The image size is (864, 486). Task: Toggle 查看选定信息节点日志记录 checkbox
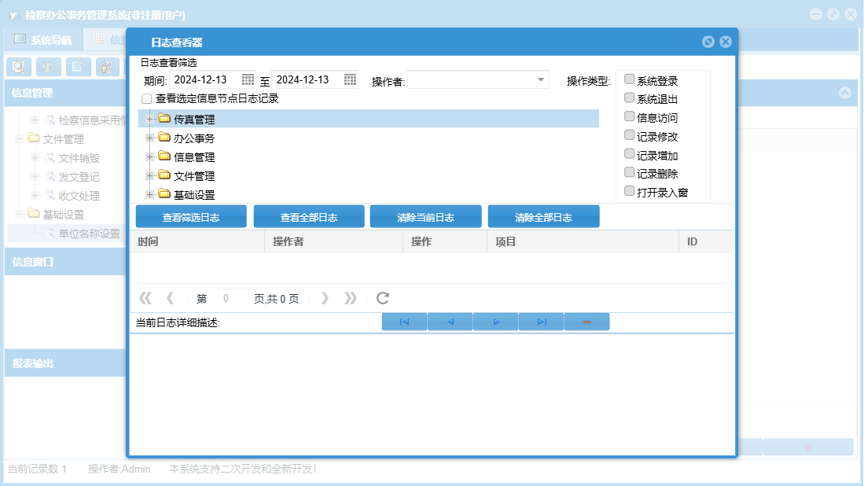[146, 99]
